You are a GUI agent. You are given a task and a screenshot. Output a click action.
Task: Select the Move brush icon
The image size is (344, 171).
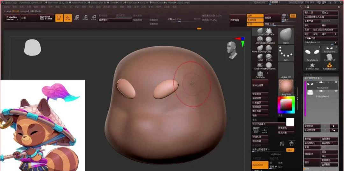(260, 32)
